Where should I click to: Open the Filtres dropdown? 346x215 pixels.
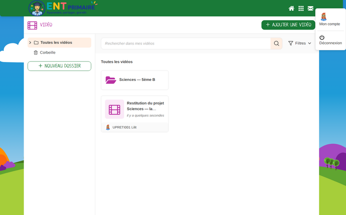300,43
